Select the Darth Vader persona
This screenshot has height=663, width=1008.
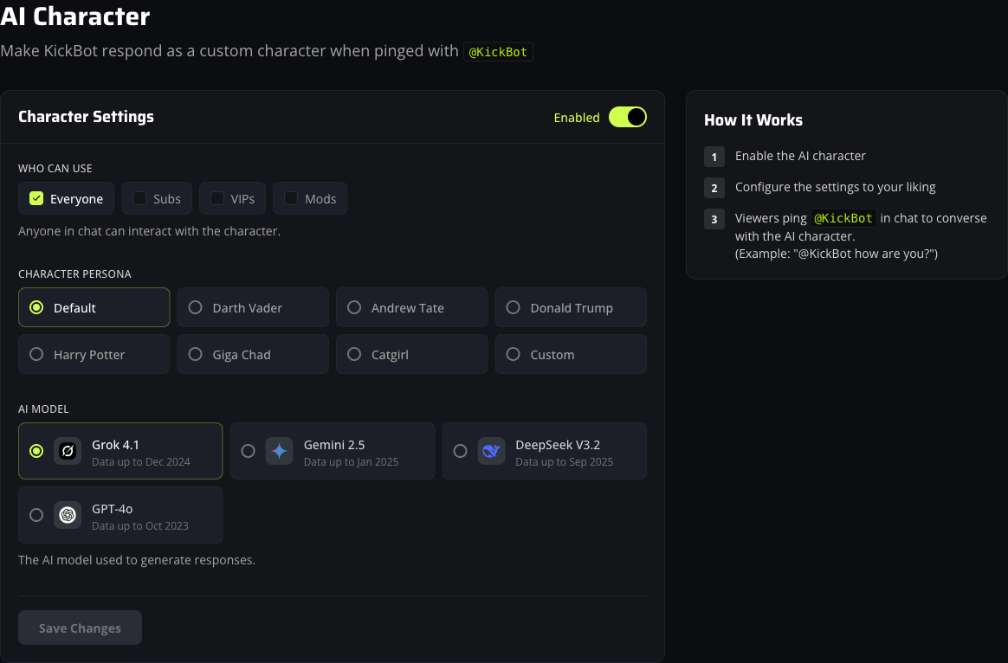click(253, 308)
